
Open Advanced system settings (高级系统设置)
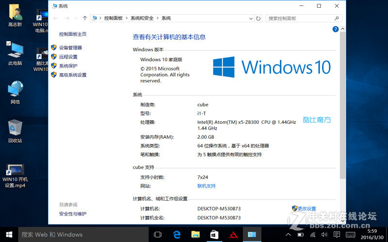click(x=72, y=75)
